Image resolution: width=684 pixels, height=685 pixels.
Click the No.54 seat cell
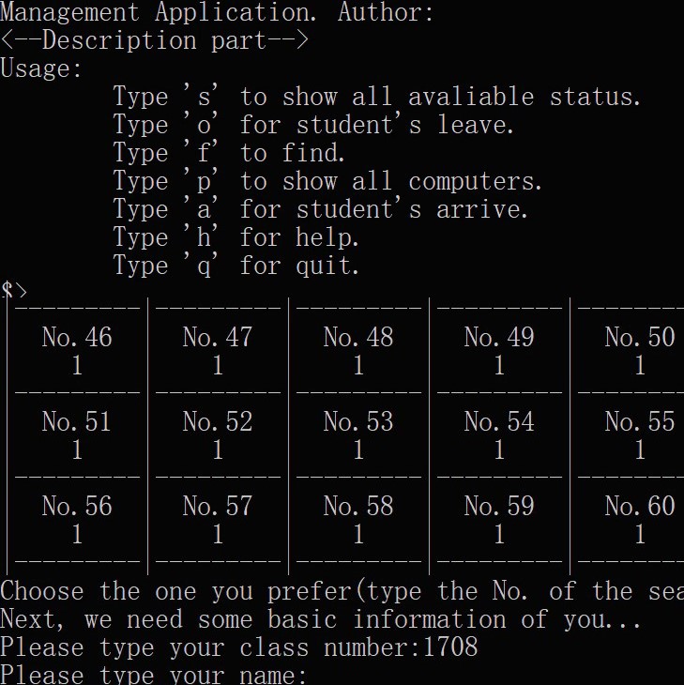[499, 435]
